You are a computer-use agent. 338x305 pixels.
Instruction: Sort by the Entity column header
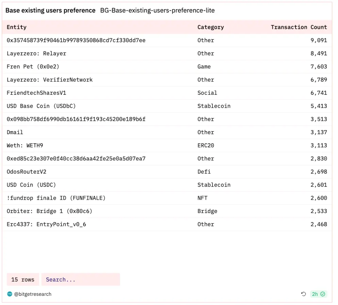(x=17, y=27)
